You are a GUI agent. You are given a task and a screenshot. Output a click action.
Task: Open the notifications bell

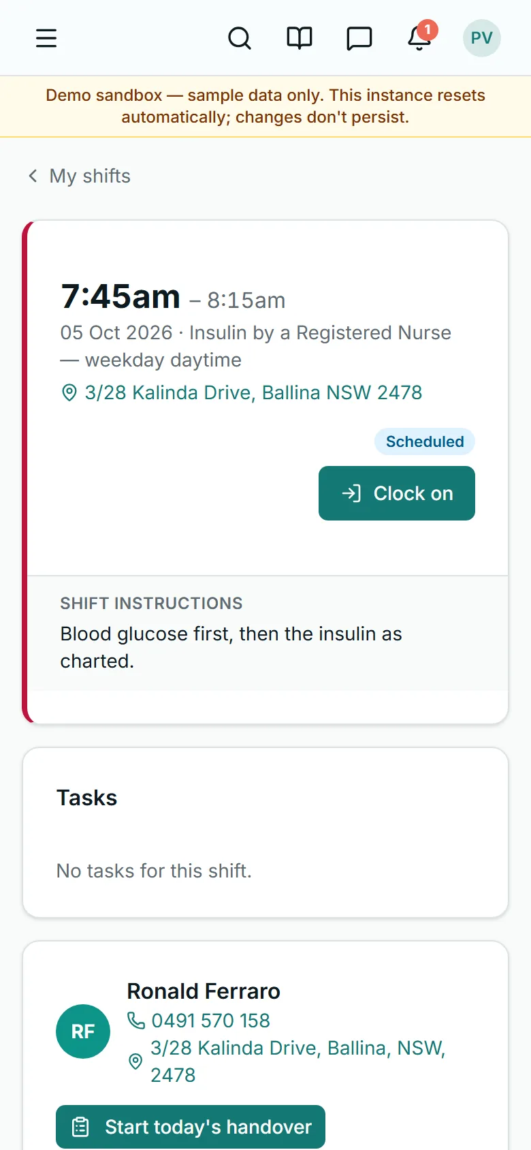click(x=419, y=38)
